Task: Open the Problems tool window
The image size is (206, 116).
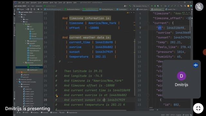Action: click(x=34, y=112)
